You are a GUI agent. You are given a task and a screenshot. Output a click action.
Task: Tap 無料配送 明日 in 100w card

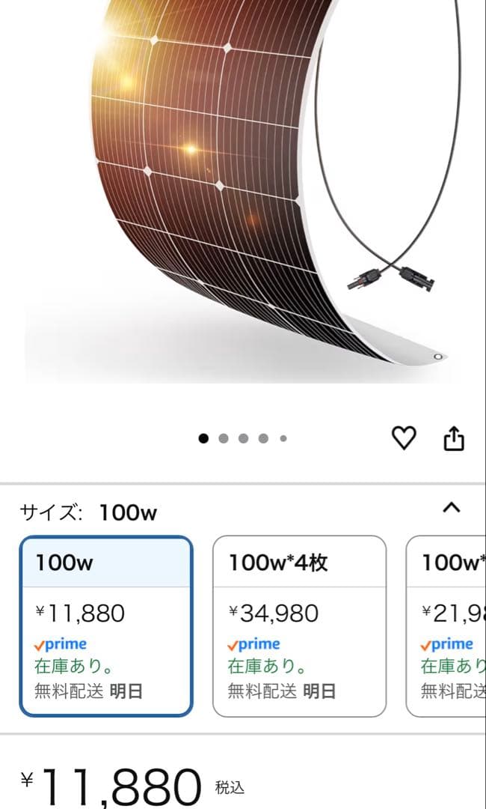pos(88,691)
